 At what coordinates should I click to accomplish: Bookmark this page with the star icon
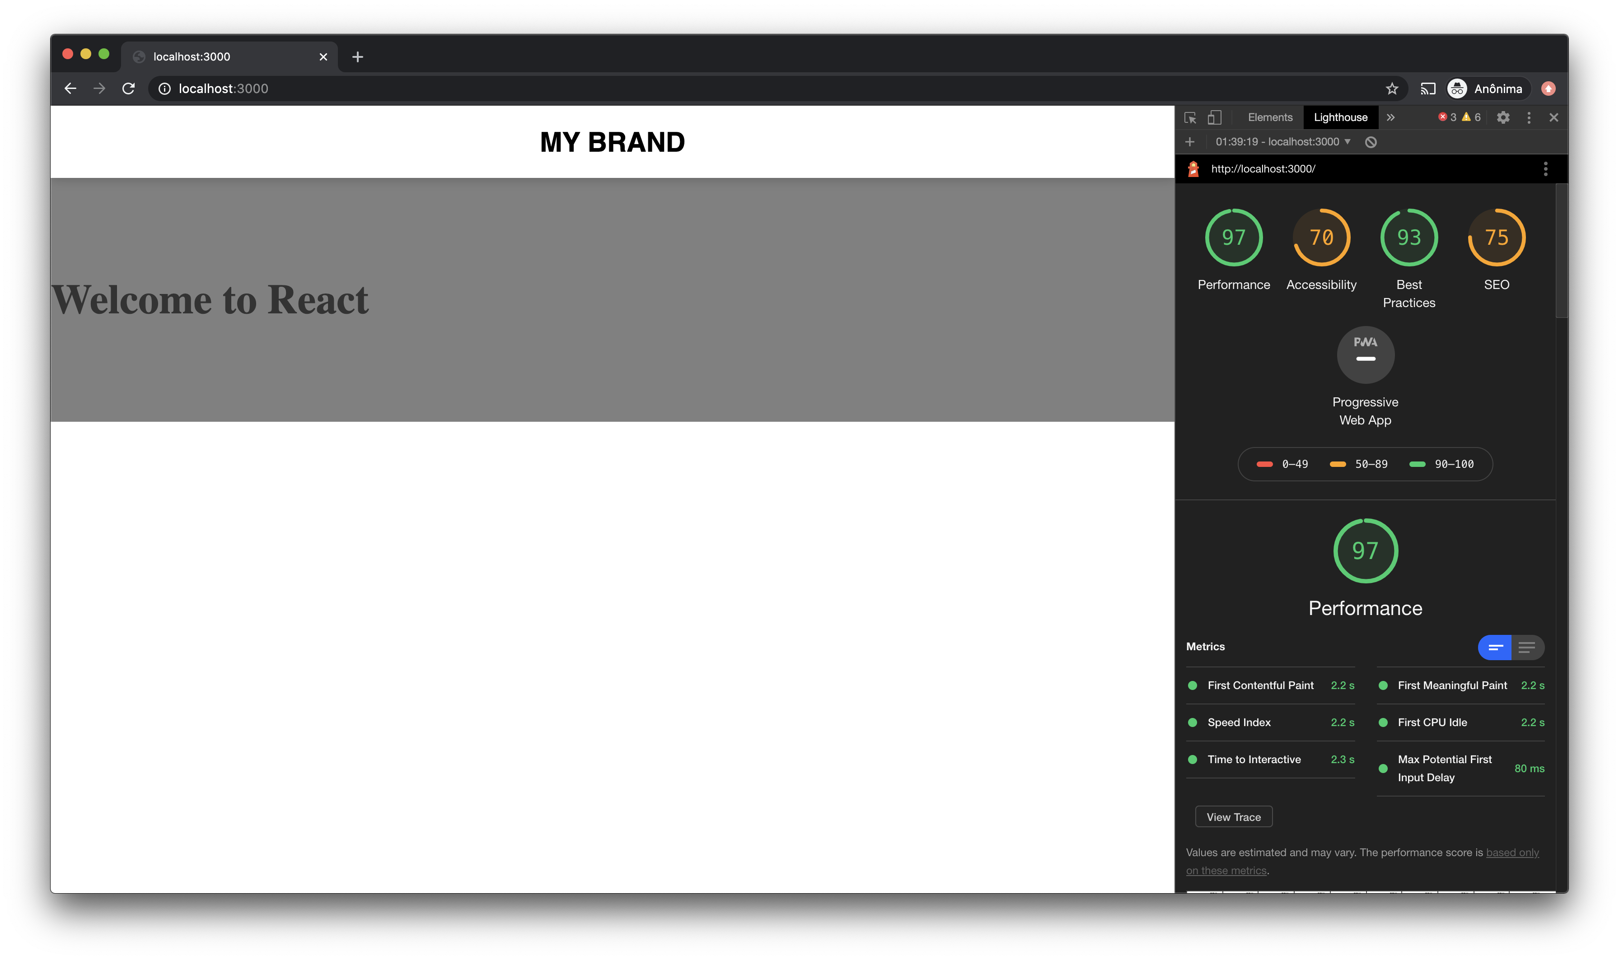(1392, 89)
